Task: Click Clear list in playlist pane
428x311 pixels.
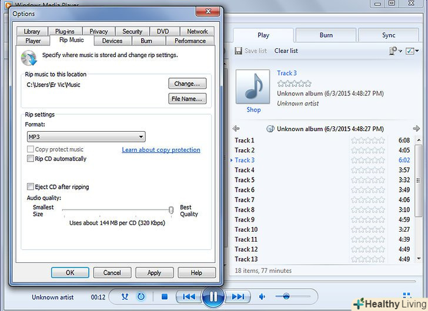Action: point(286,51)
